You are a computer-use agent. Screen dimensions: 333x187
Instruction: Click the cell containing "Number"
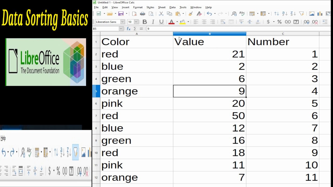[283, 42]
